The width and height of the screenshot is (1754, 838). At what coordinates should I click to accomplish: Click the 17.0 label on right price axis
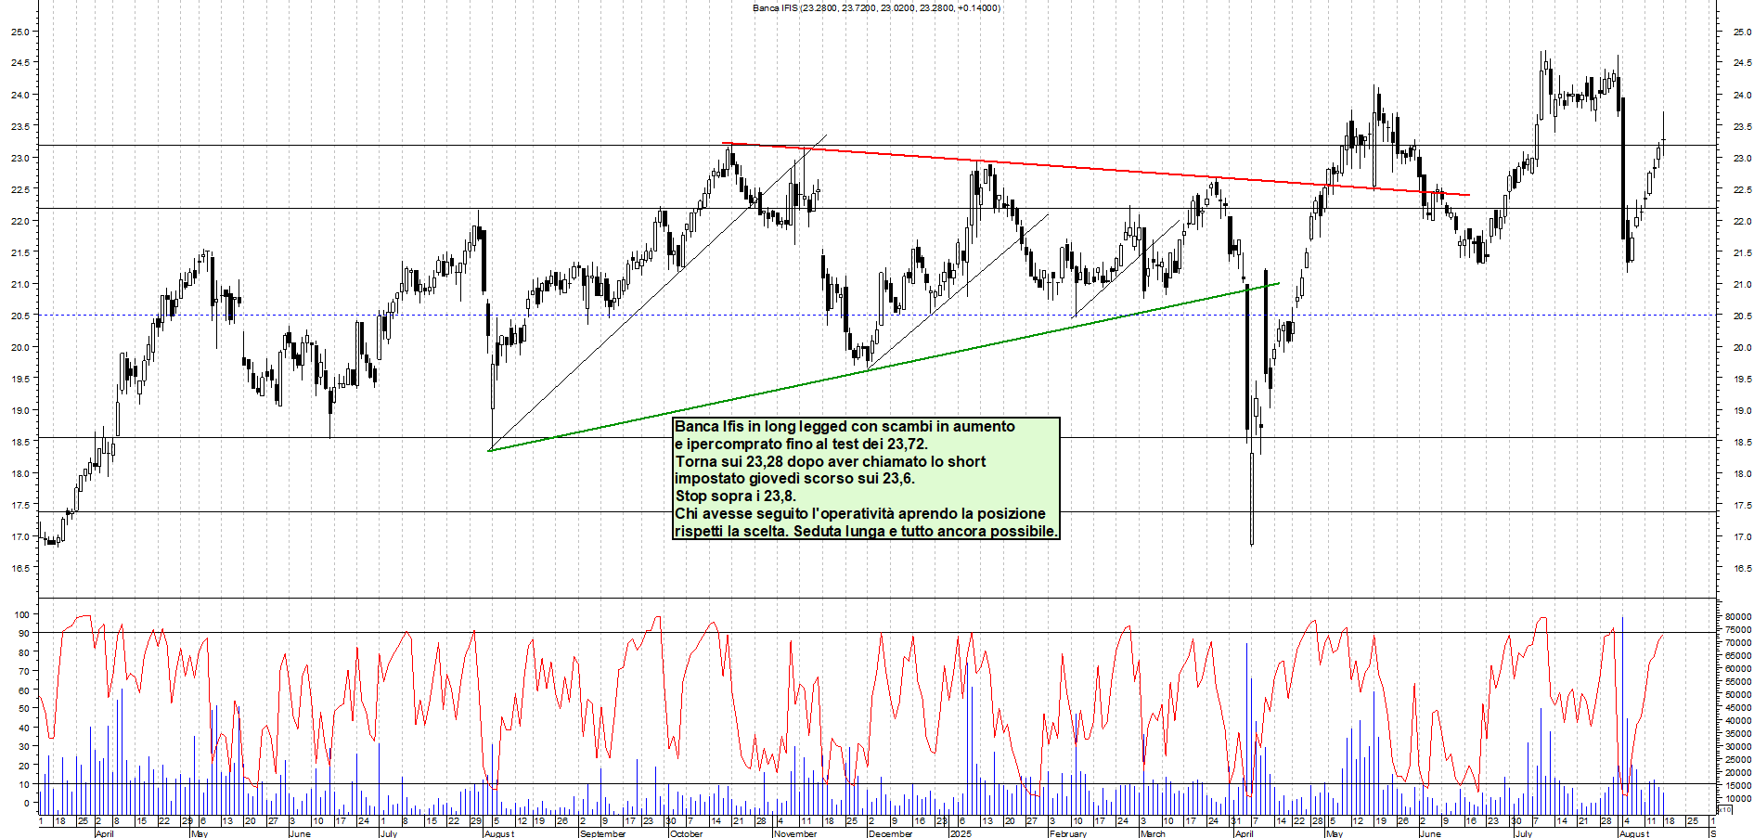pos(1741,536)
